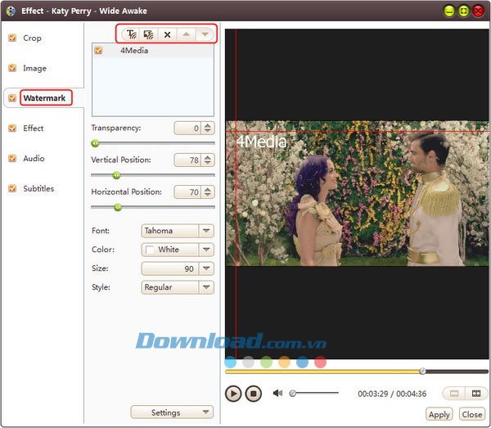Click the Vertical Position value field

[187, 160]
